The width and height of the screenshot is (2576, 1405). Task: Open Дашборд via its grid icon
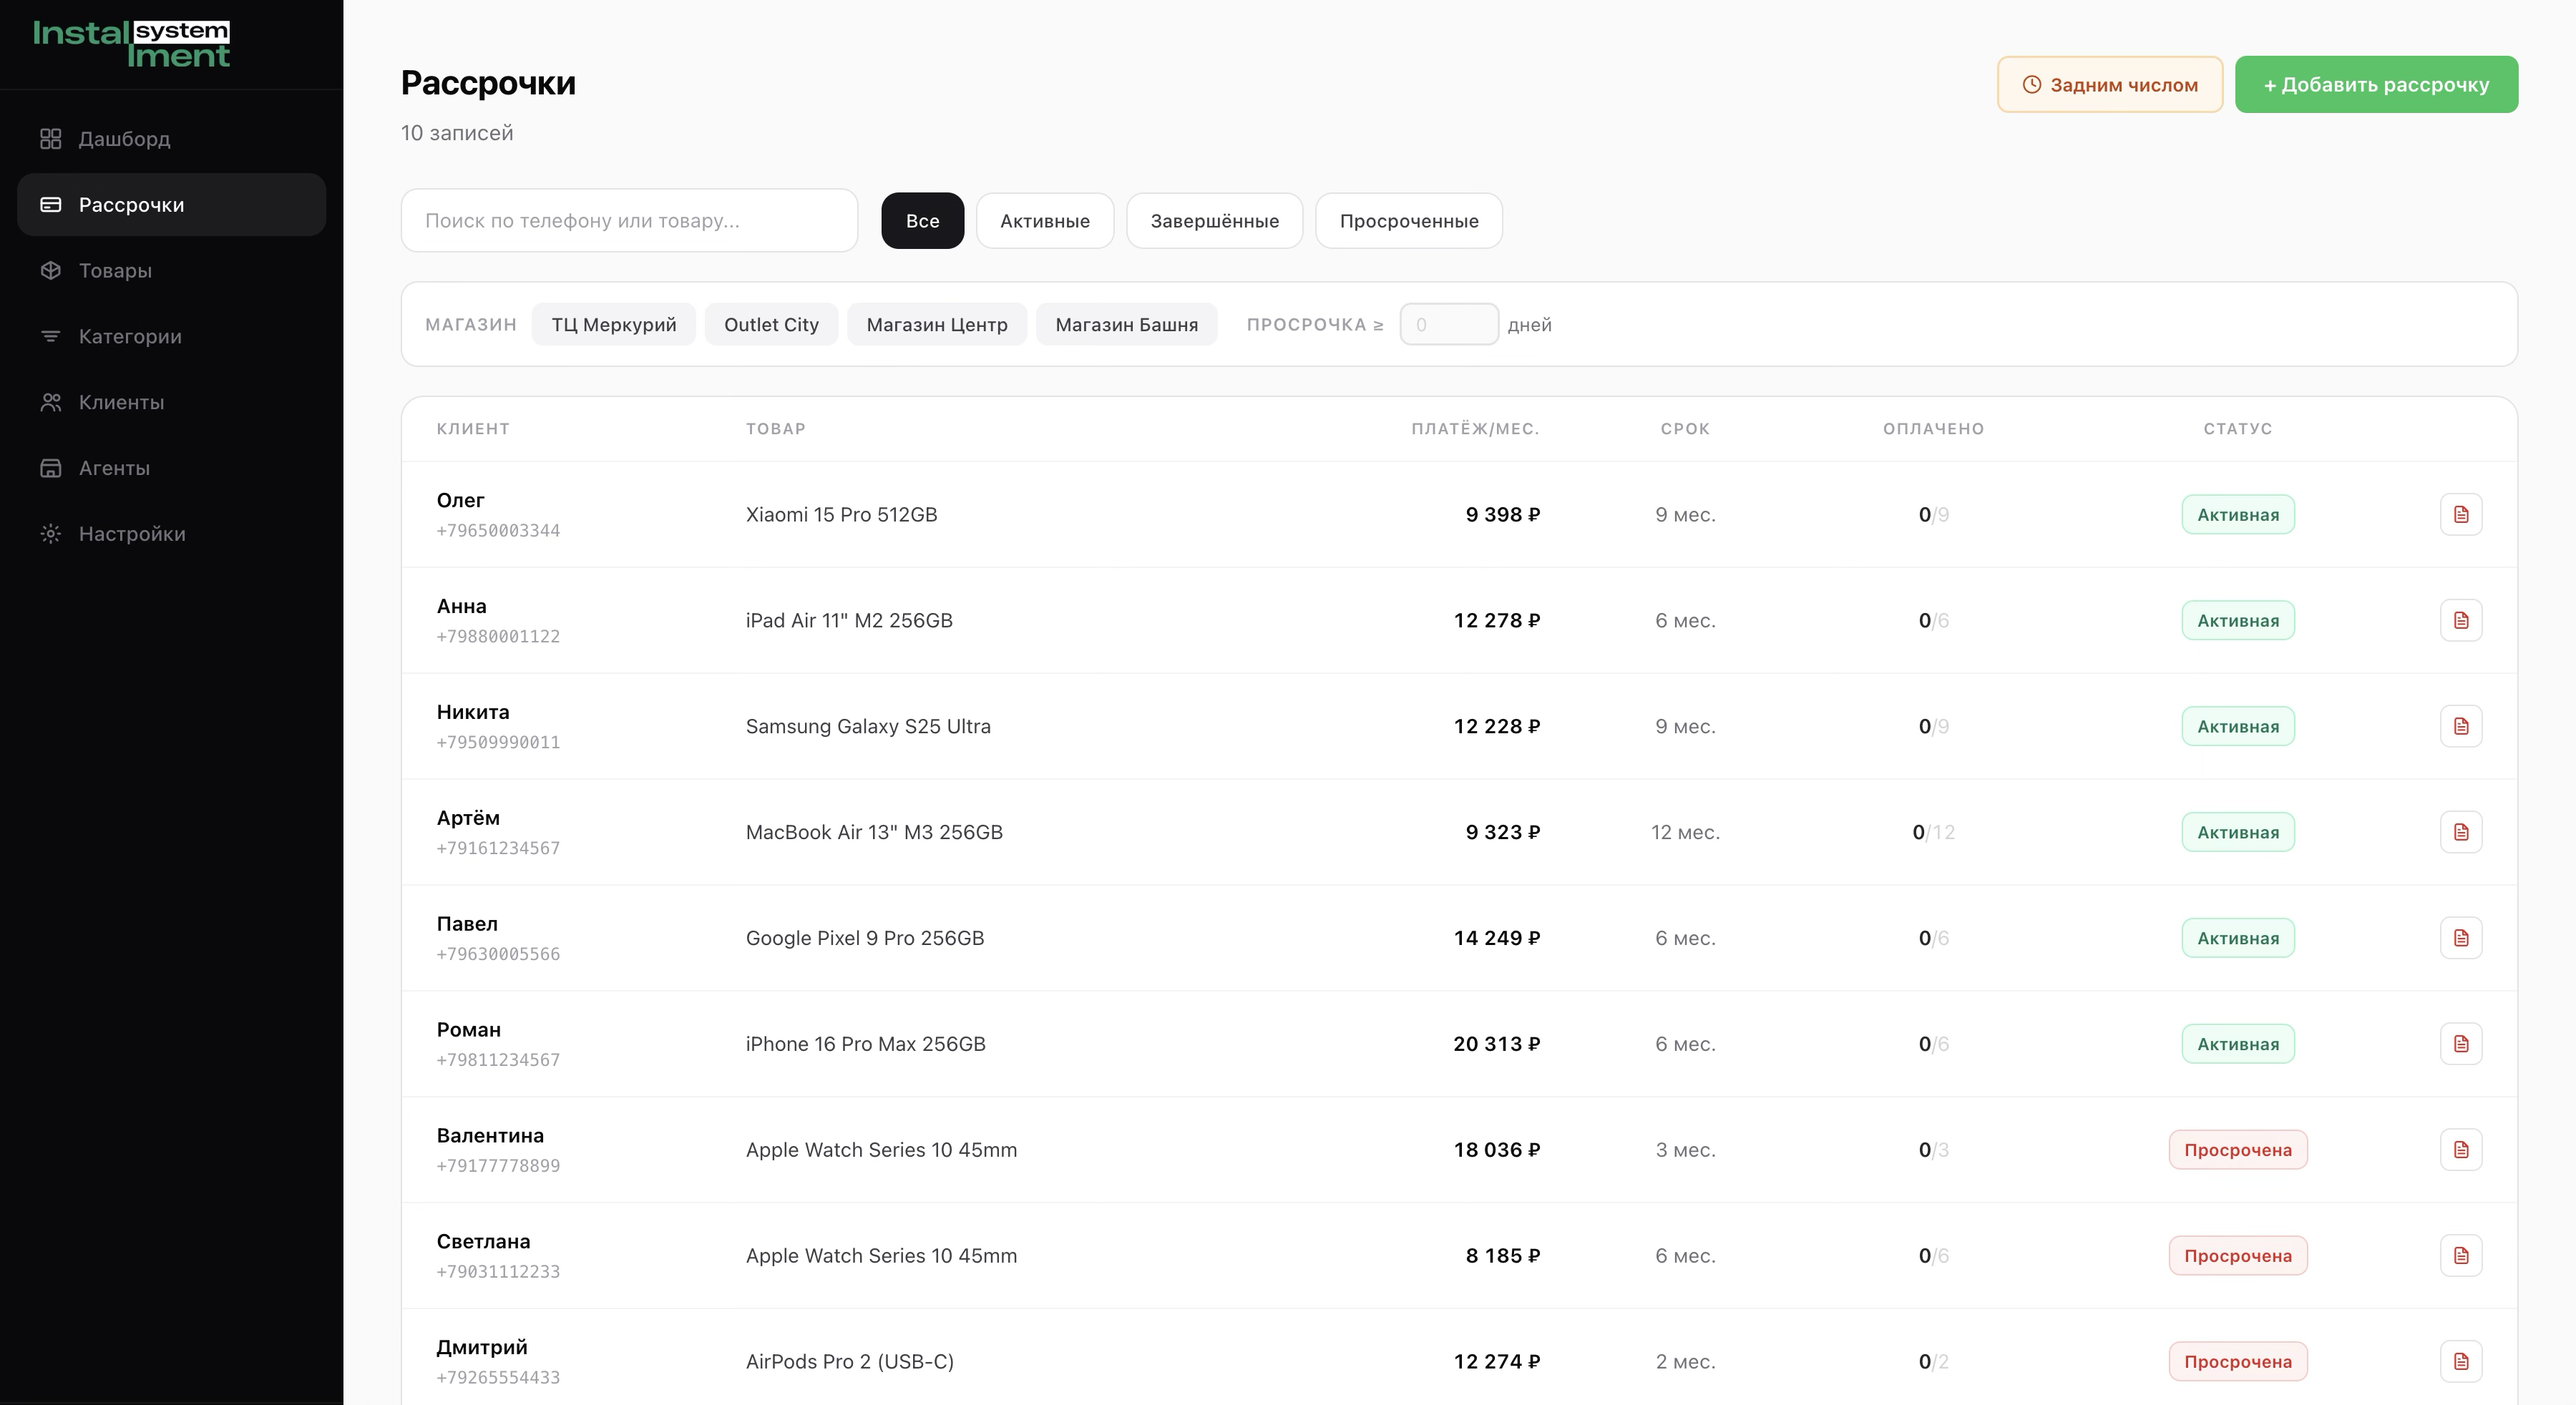point(51,139)
